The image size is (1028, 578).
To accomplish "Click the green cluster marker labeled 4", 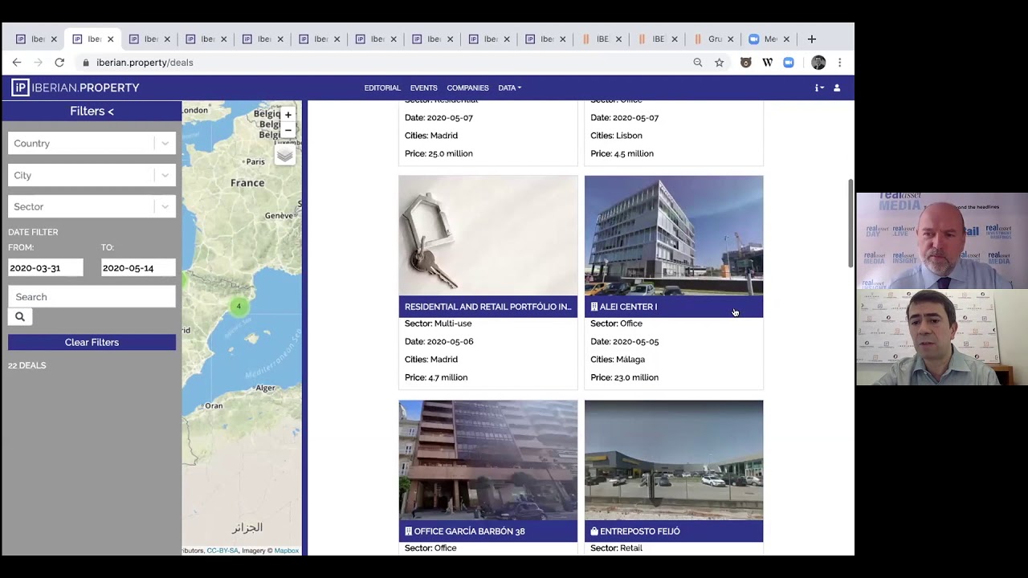I will (x=239, y=307).
